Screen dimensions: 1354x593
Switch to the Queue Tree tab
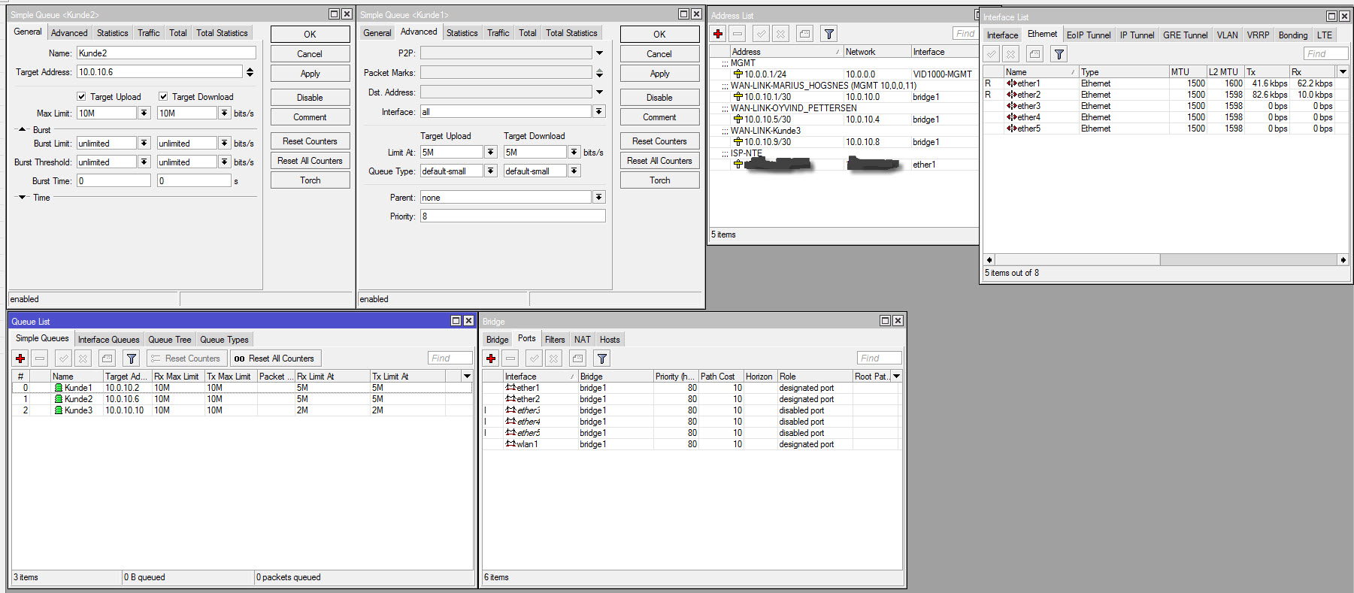[x=169, y=340]
